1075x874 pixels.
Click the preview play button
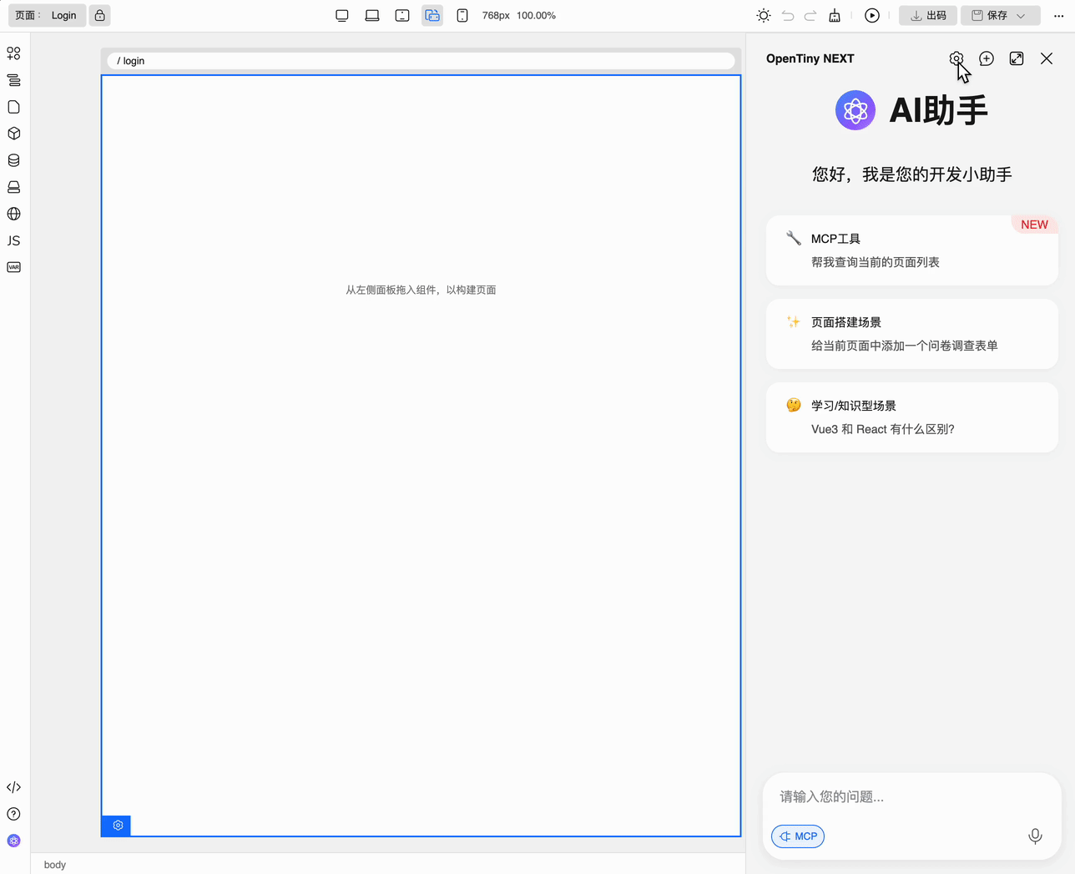(x=871, y=15)
